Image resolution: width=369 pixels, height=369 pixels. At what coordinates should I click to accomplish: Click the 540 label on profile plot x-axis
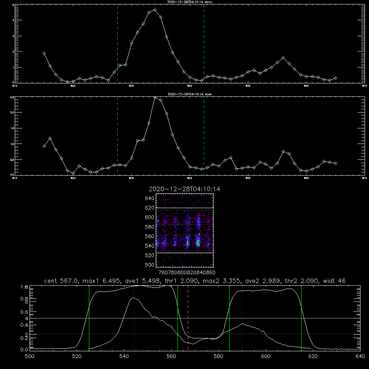click(x=124, y=356)
